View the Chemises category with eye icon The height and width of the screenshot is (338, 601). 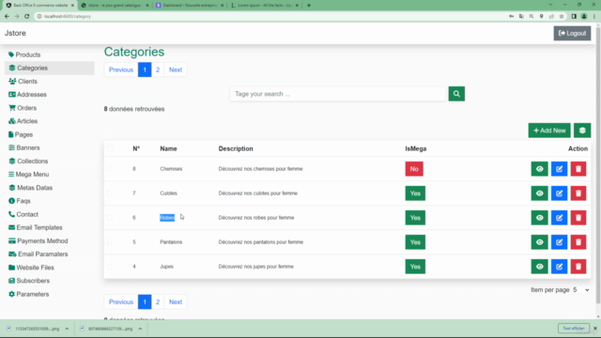[x=539, y=169]
